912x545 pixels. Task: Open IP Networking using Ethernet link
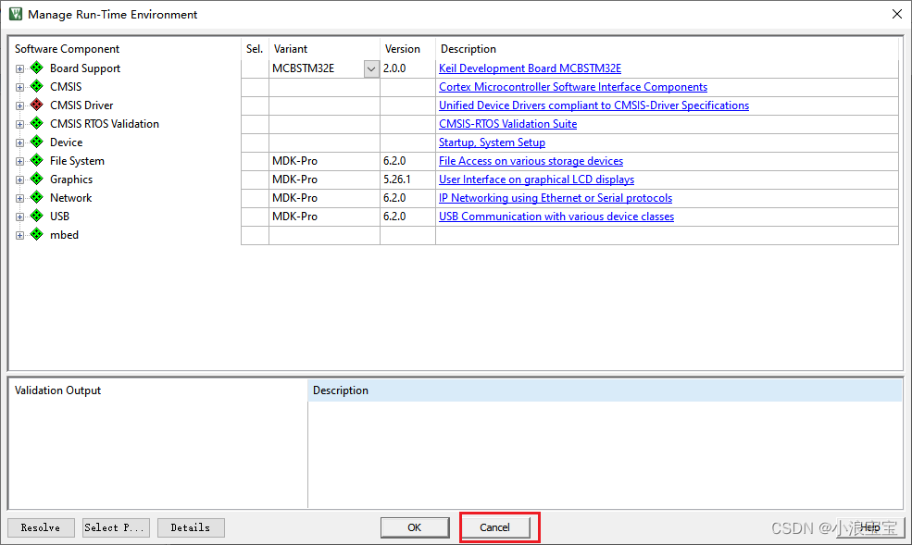tap(556, 198)
